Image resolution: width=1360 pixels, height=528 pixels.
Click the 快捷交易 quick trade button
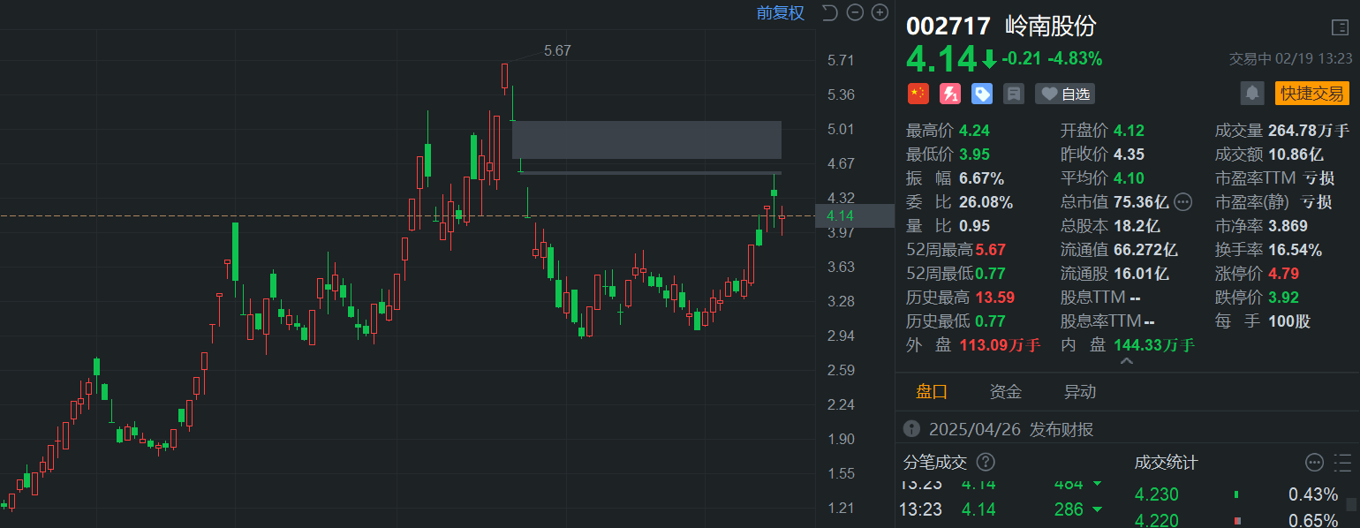tap(1312, 94)
